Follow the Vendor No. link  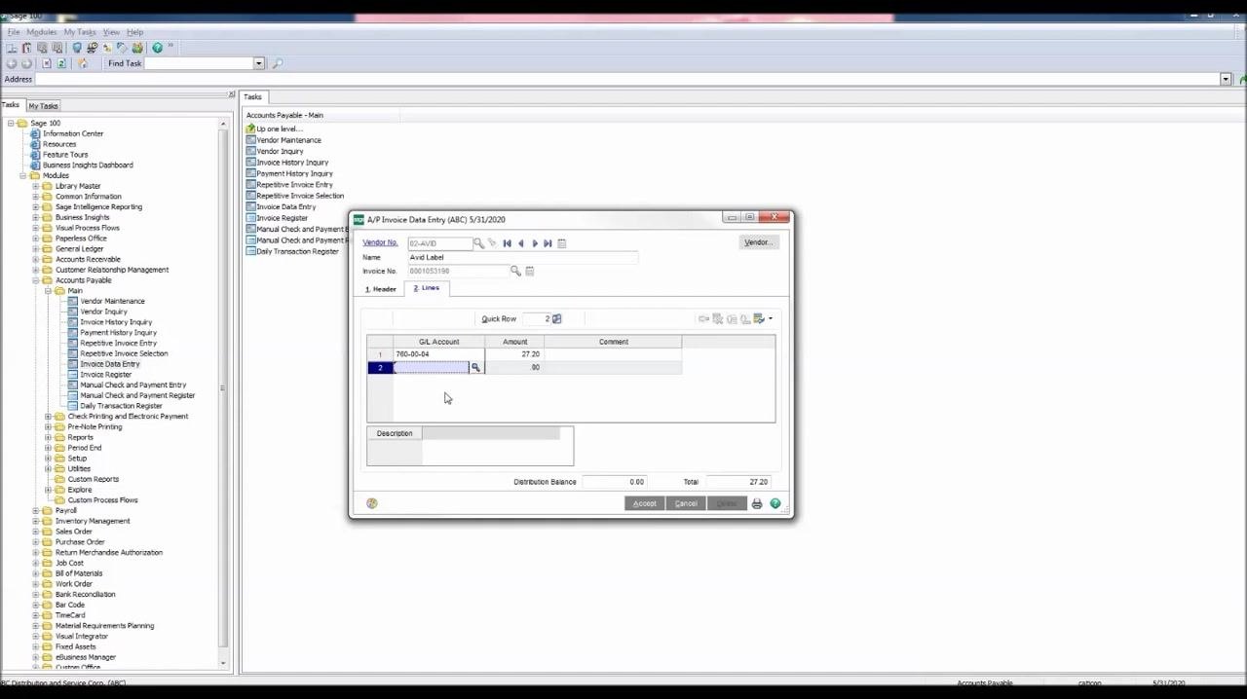(380, 243)
